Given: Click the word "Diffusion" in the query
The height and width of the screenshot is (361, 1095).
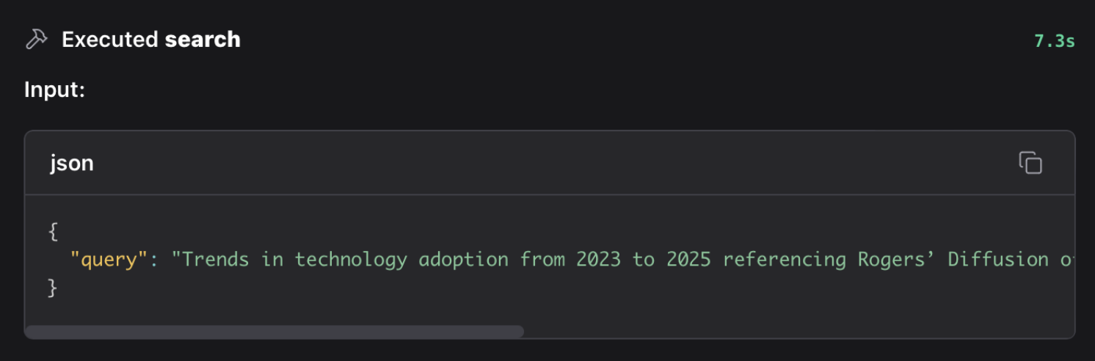Looking at the screenshot, I should point(997,260).
